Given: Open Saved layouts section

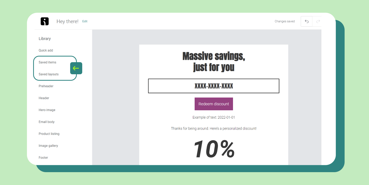Looking at the screenshot, I should pos(49,74).
